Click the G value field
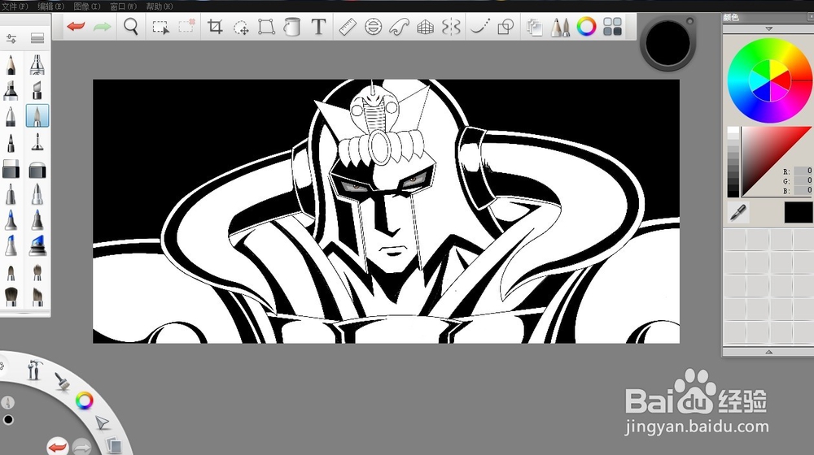Image resolution: width=814 pixels, height=455 pixels. (803, 180)
